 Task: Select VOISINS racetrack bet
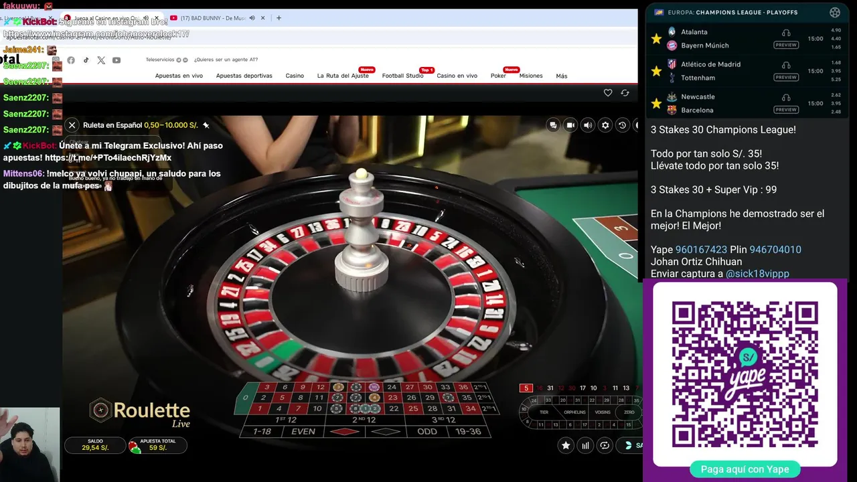tap(603, 412)
